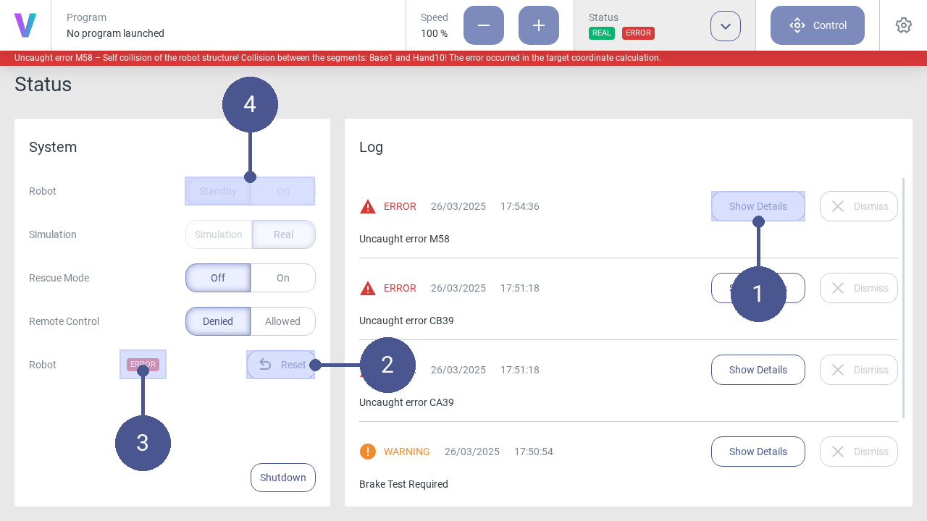Image resolution: width=927 pixels, height=521 pixels.
Task: Enable Rescue Mode by selecting On
Action: pos(282,277)
